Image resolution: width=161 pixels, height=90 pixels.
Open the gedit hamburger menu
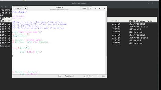(90, 8)
